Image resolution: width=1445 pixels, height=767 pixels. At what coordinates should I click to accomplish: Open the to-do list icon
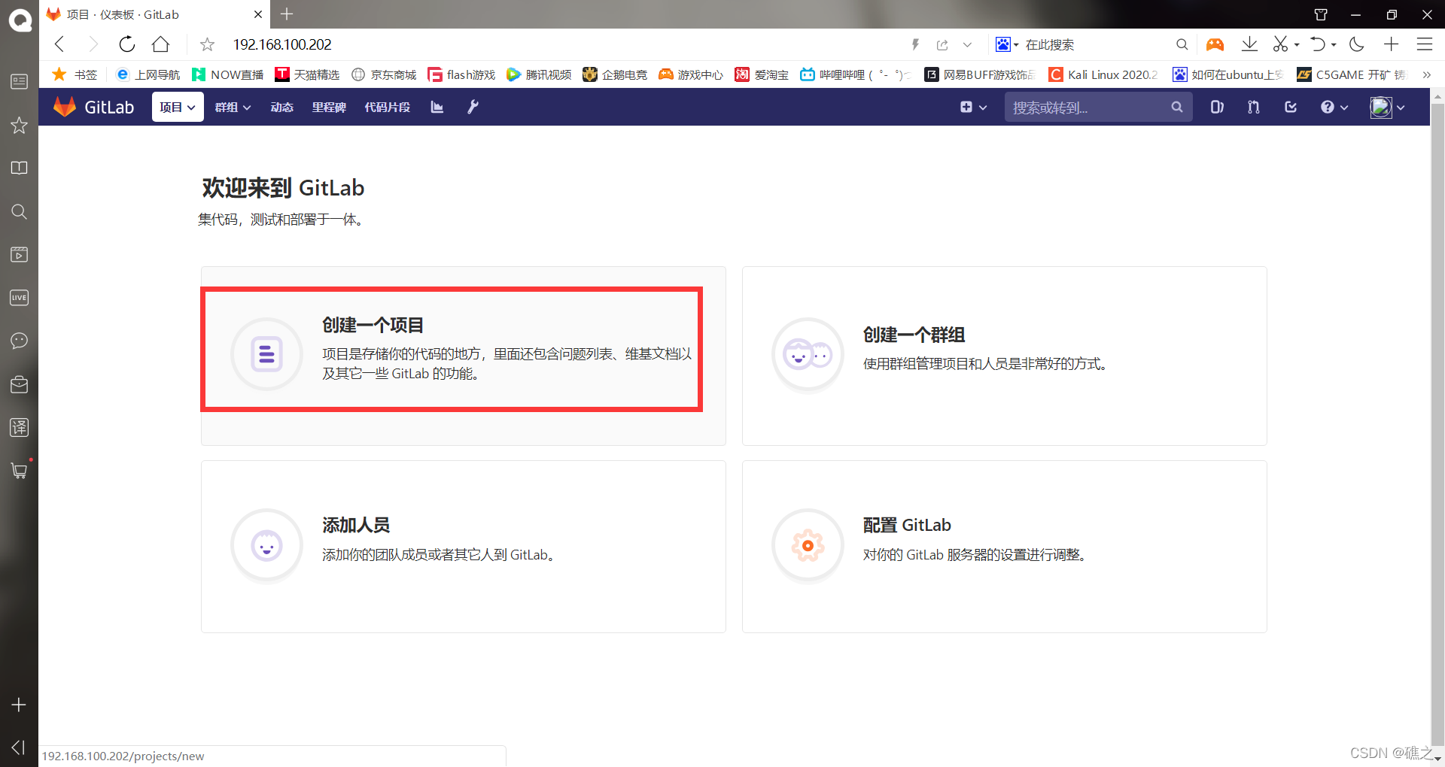click(1291, 107)
